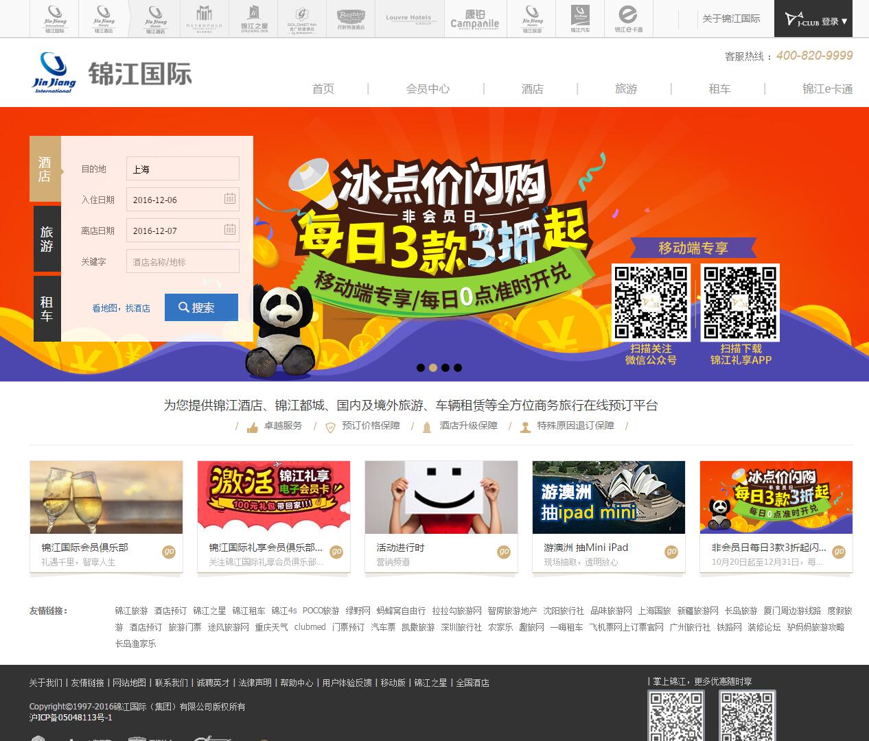
Task: Open the 法律声明 footer link
Action: click(255, 683)
